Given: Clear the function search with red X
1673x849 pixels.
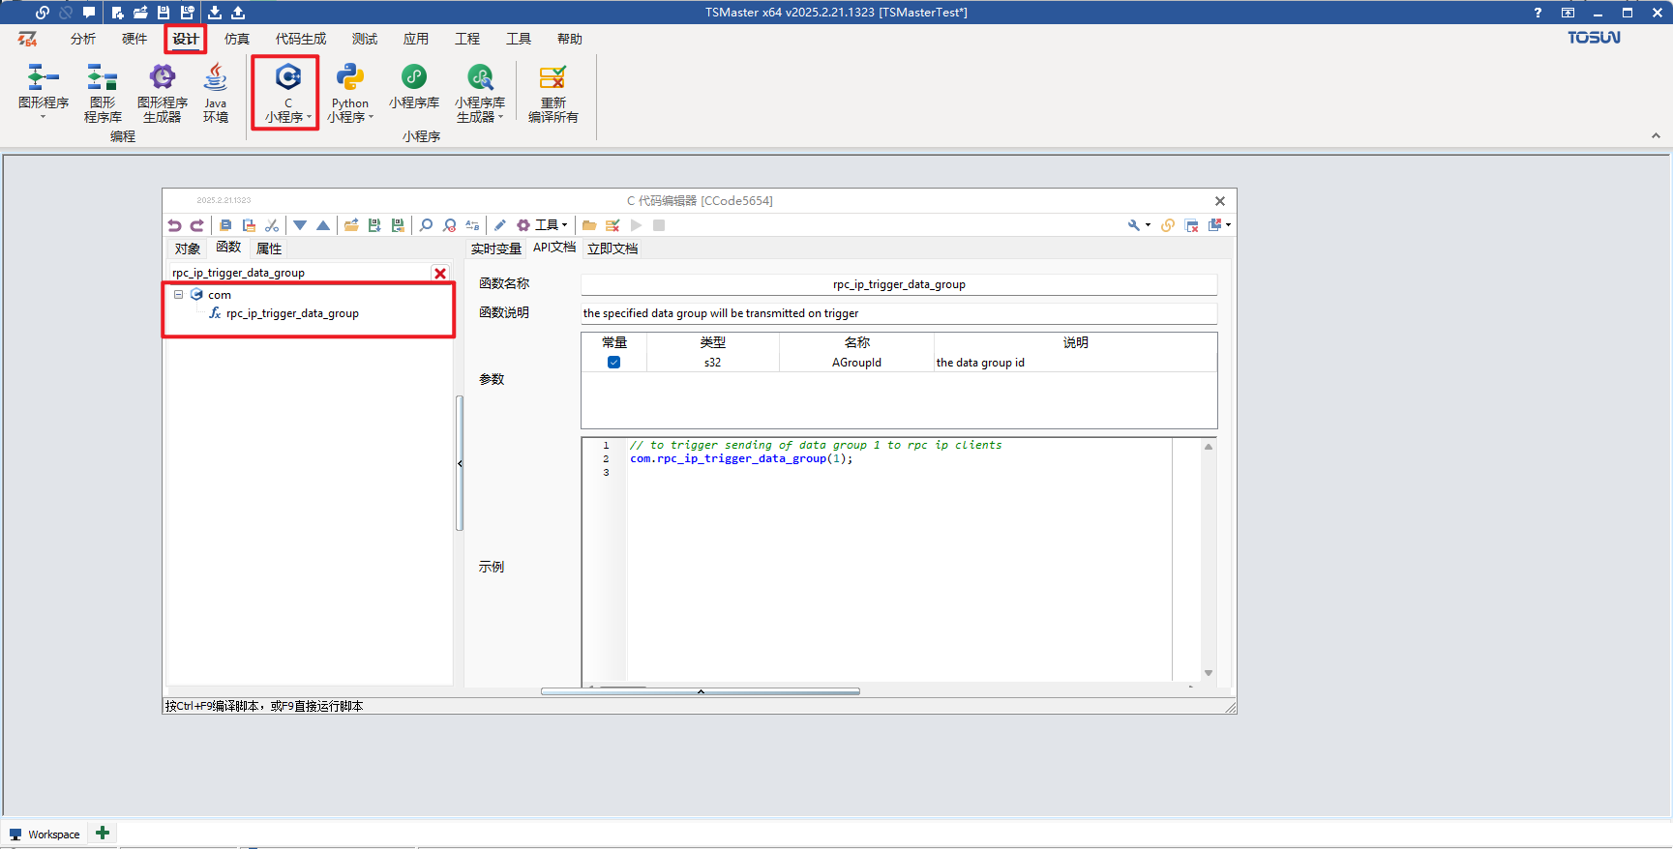Looking at the screenshot, I should pos(440,274).
